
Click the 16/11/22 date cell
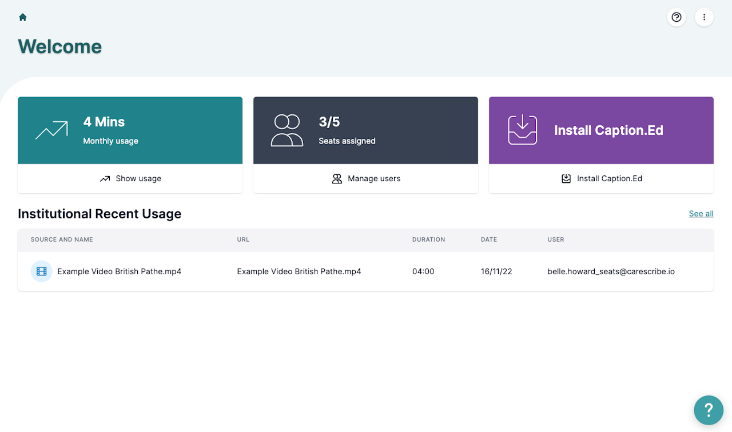pyautogui.click(x=496, y=271)
